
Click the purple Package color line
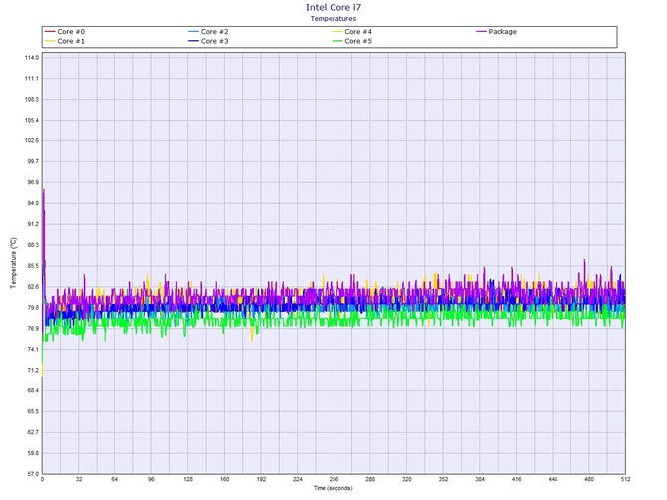tap(481, 32)
